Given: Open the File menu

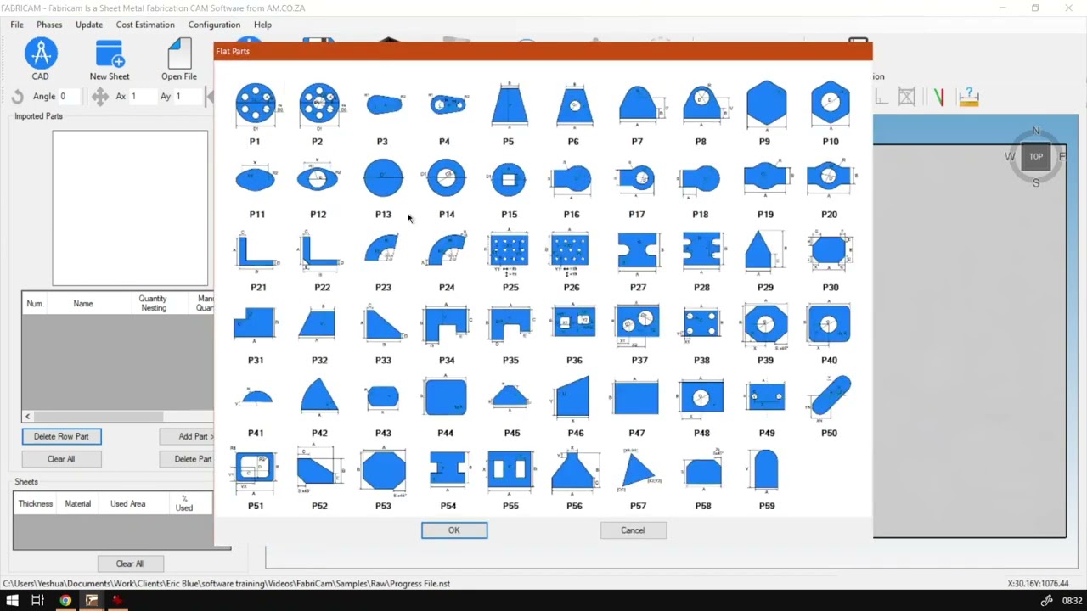Looking at the screenshot, I should pyautogui.click(x=17, y=25).
